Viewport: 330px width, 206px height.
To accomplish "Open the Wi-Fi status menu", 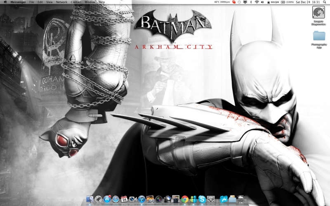I will pyautogui.click(x=257, y=2).
